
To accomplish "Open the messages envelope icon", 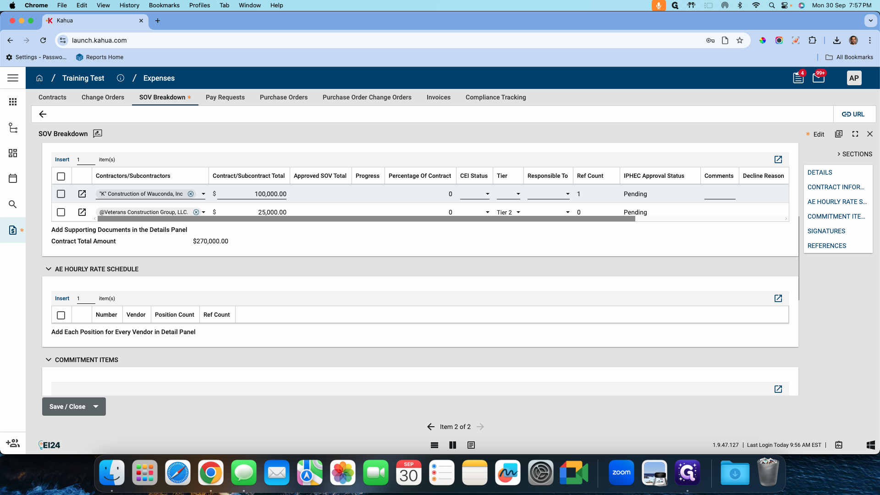I will 818,78.
